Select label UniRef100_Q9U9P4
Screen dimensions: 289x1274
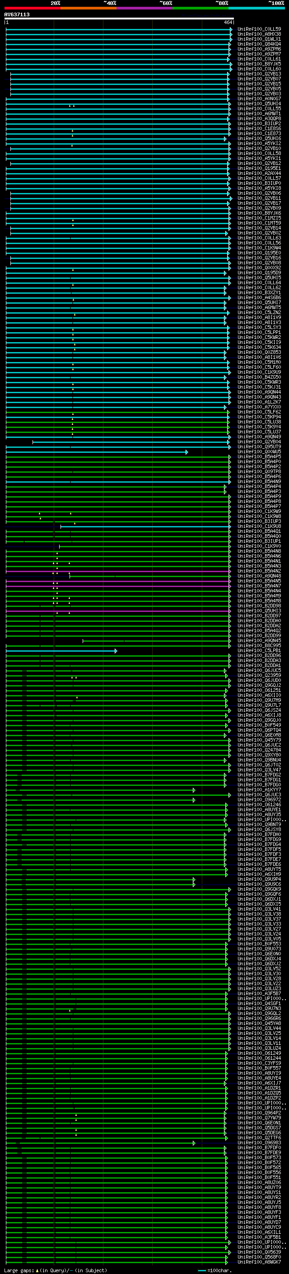(x=259, y=880)
